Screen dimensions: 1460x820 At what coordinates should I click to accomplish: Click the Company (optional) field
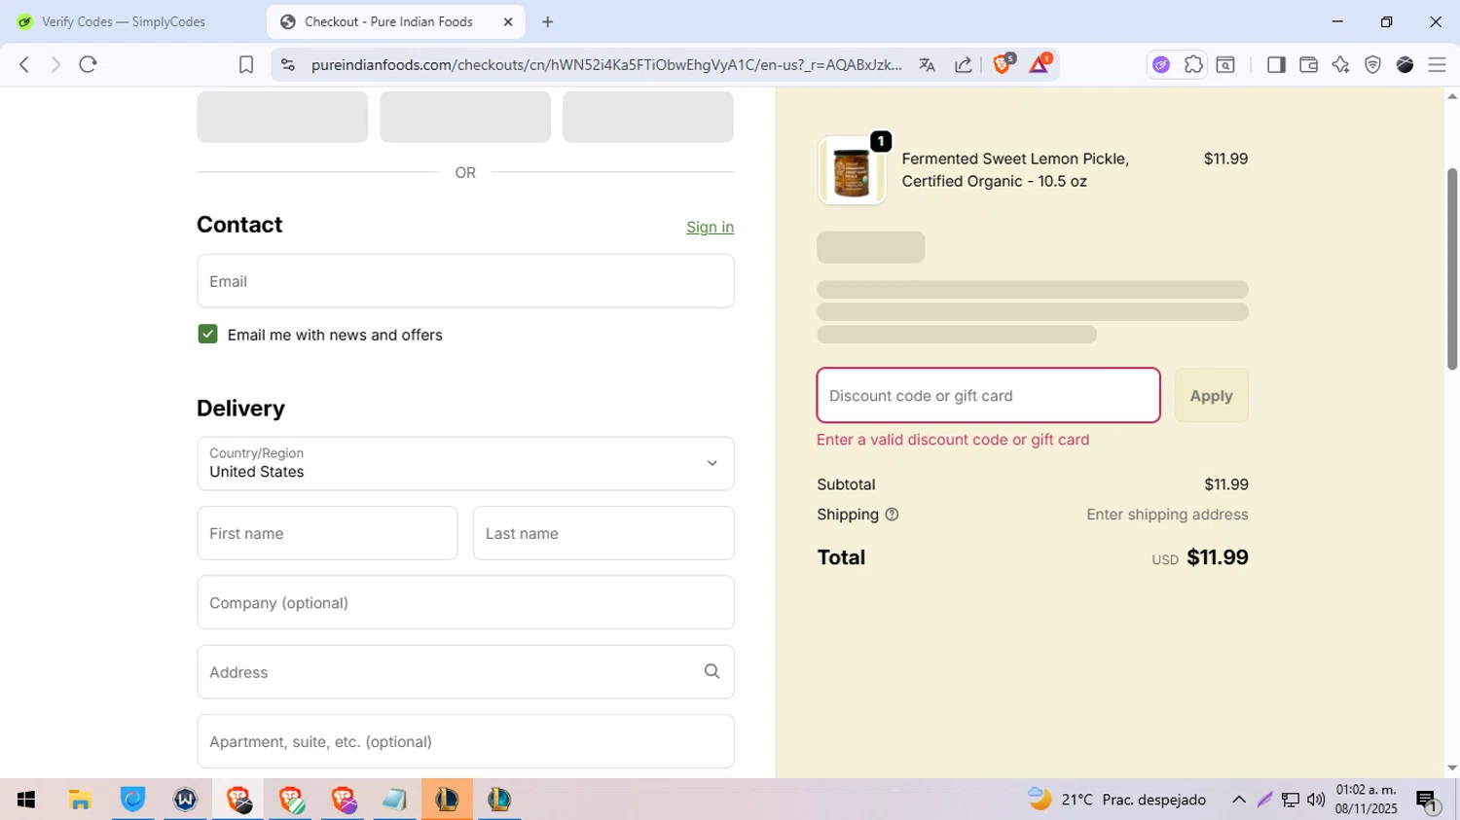(x=465, y=602)
